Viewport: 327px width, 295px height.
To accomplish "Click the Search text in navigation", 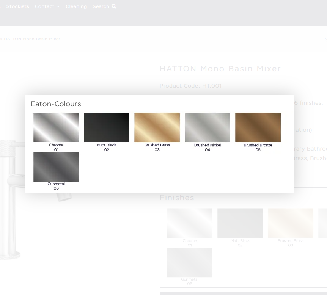I will pos(101,6).
